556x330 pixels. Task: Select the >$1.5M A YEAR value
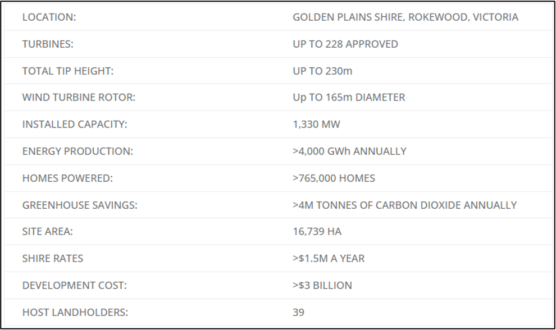(x=329, y=258)
